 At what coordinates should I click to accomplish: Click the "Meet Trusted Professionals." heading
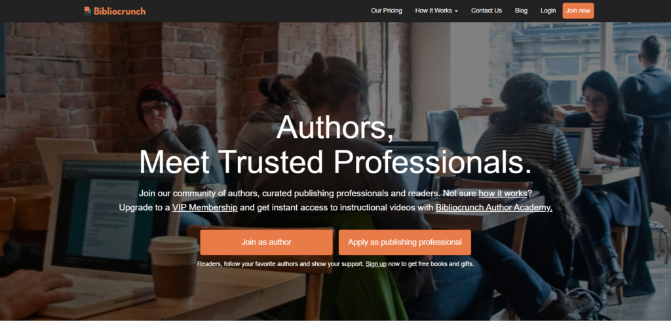(335, 161)
